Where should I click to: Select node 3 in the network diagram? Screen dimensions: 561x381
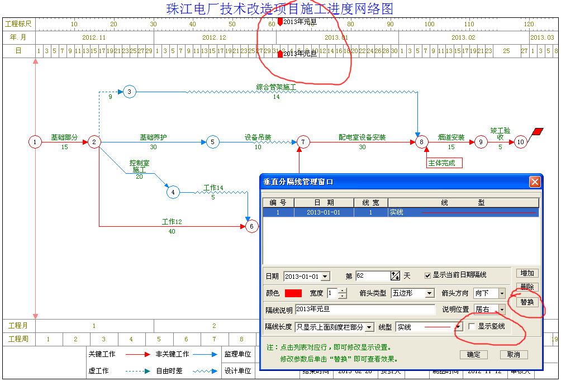pyautogui.click(x=129, y=92)
